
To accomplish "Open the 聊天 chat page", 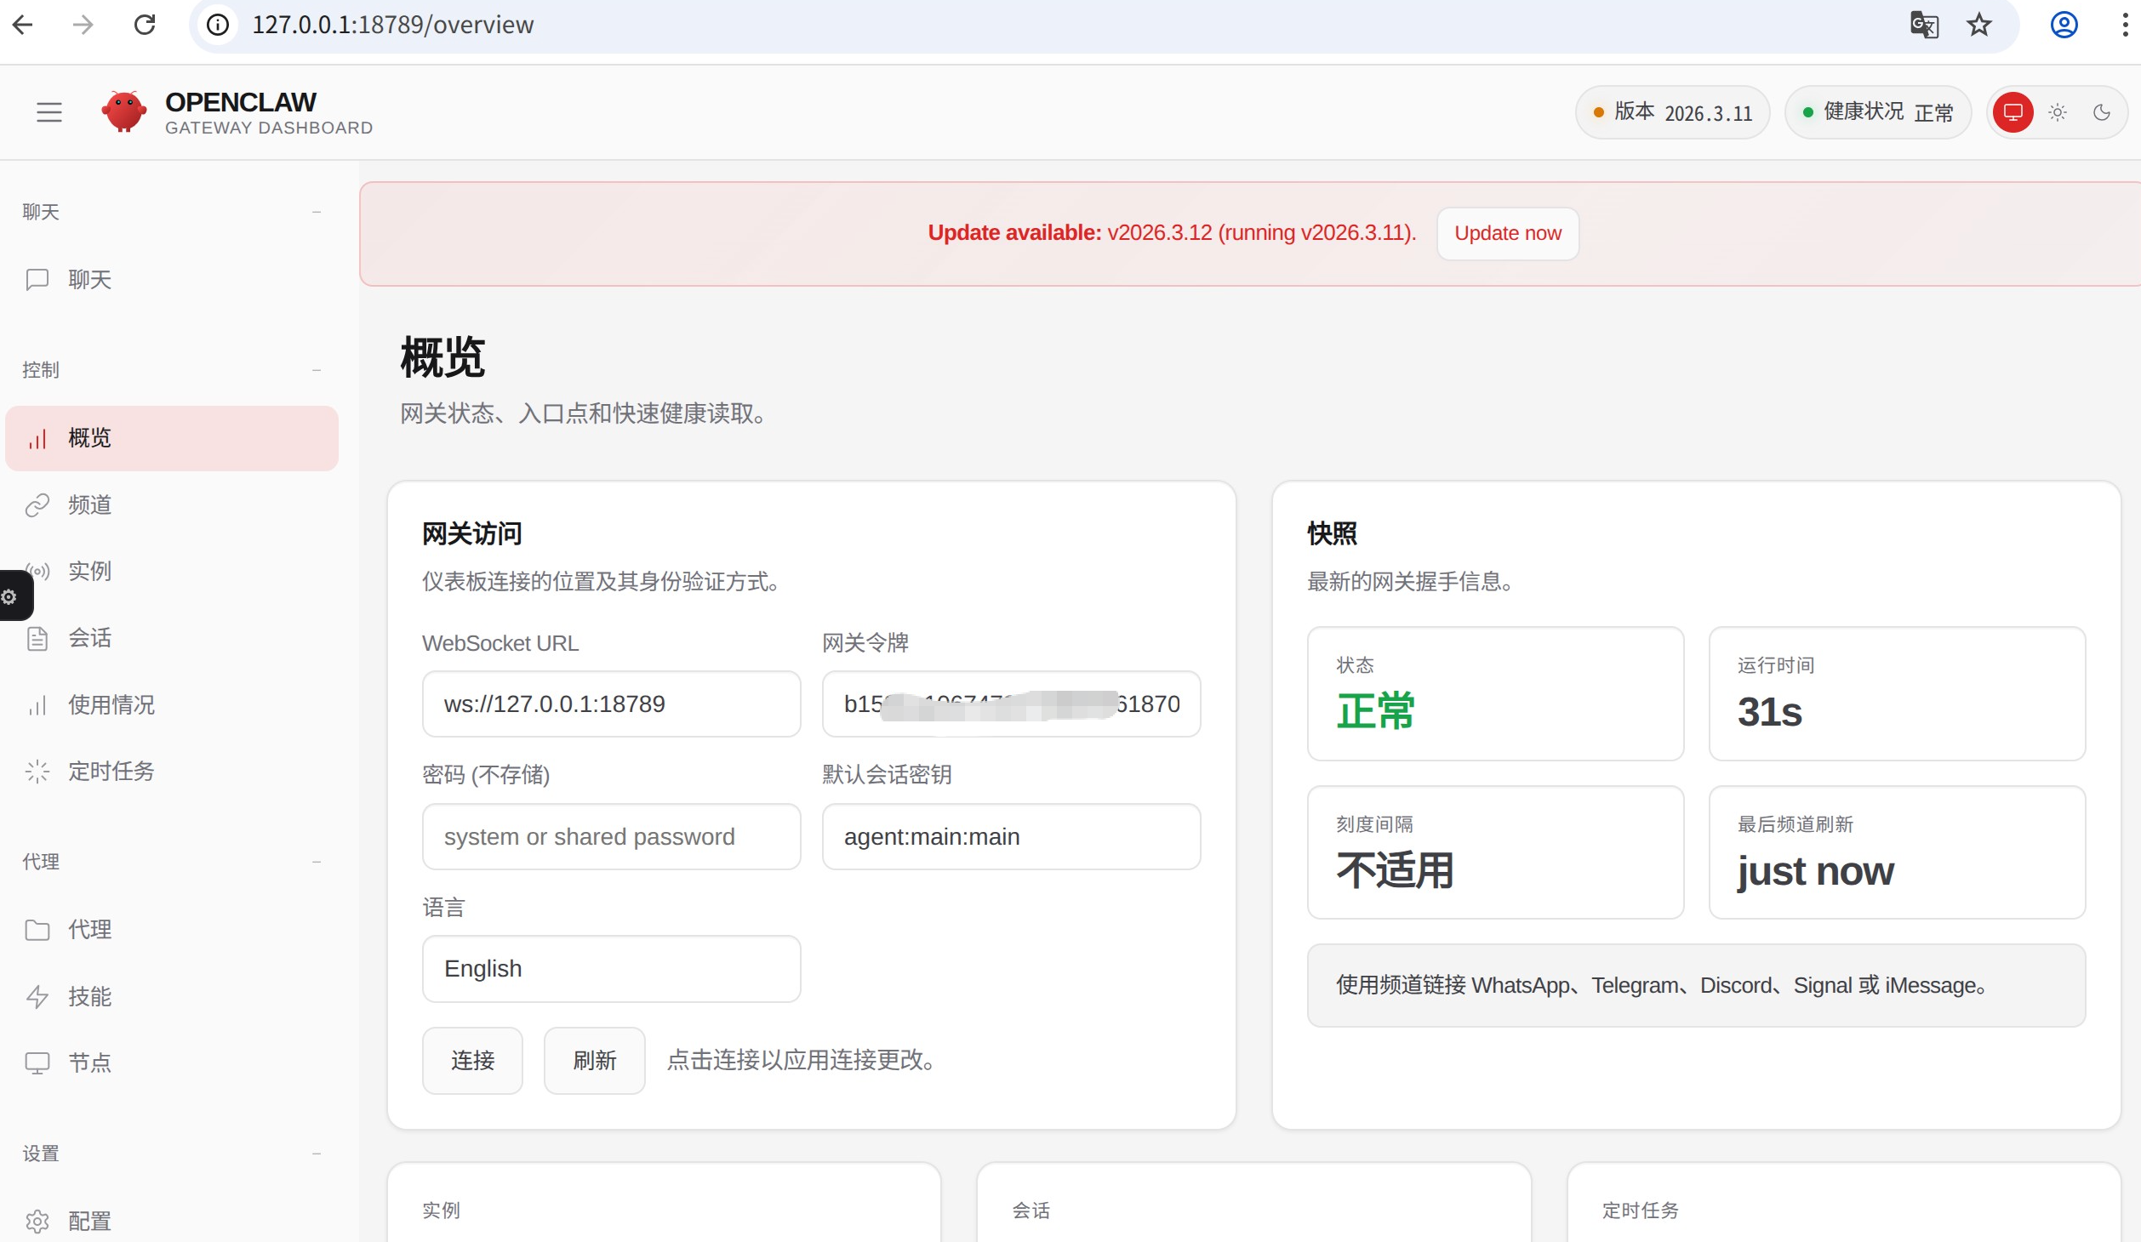I will point(172,280).
